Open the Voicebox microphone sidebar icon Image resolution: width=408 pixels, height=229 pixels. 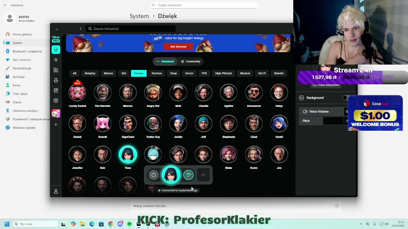(56, 50)
